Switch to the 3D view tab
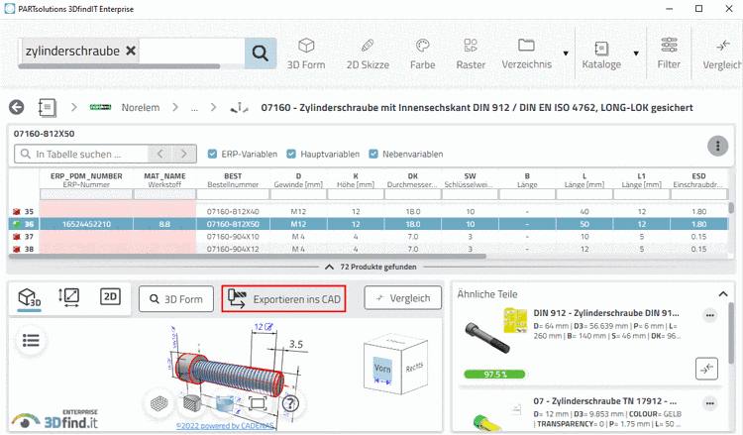 pos(30,298)
